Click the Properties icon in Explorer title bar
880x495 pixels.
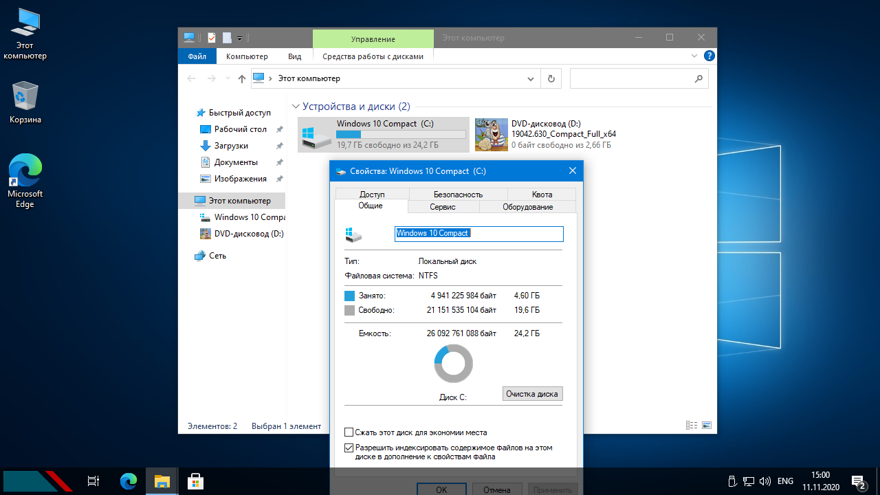[212, 38]
